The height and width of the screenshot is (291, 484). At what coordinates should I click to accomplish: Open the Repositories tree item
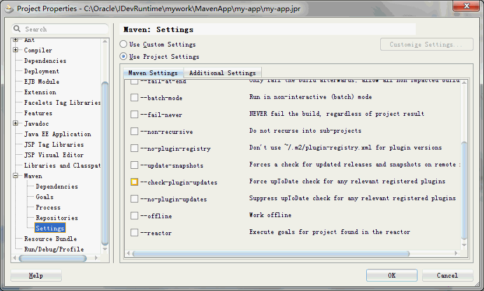57,218
